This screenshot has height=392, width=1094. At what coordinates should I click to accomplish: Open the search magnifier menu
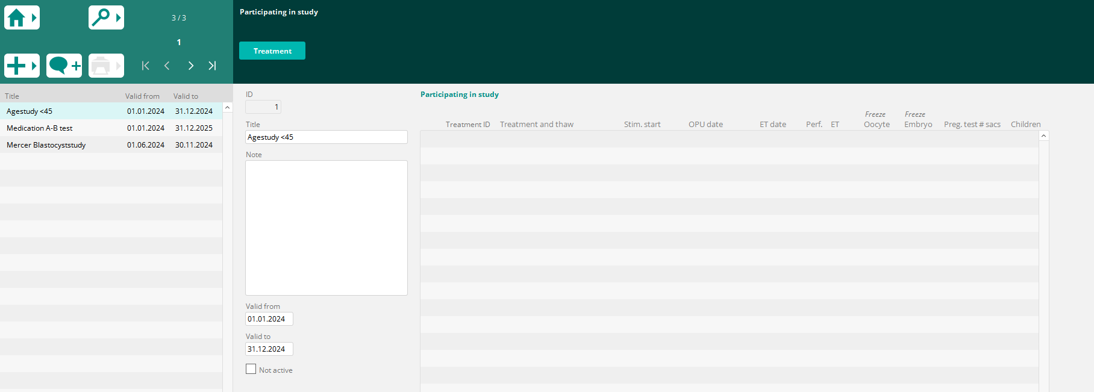(x=106, y=17)
